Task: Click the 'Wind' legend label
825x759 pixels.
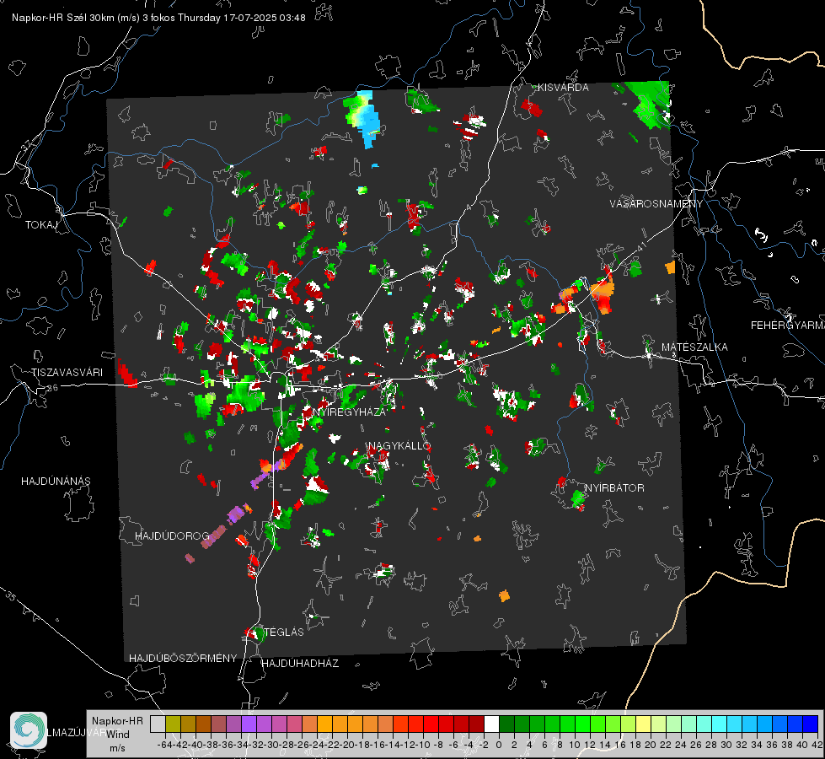Action: pyautogui.click(x=118, y=734)
